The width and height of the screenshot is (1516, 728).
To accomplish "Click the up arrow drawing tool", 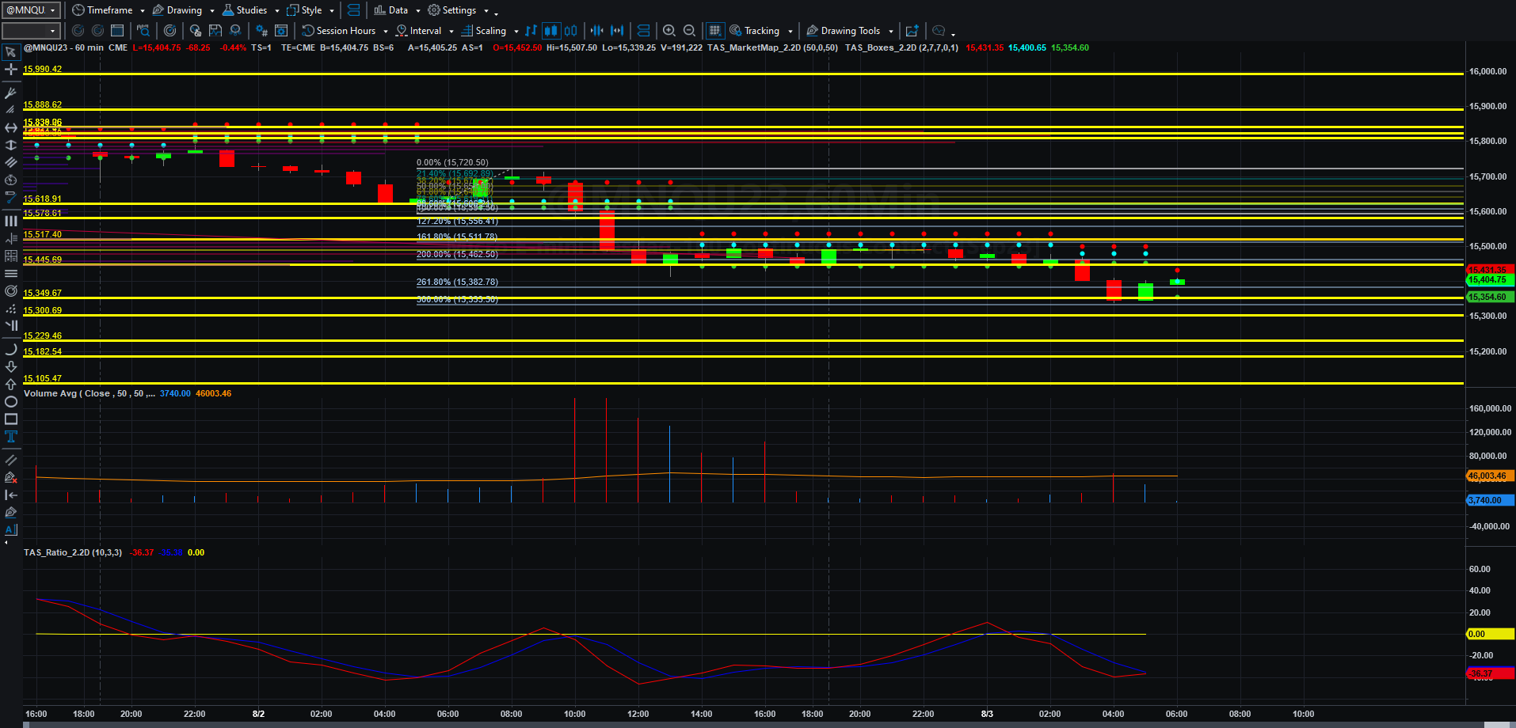I will (11, 385).
